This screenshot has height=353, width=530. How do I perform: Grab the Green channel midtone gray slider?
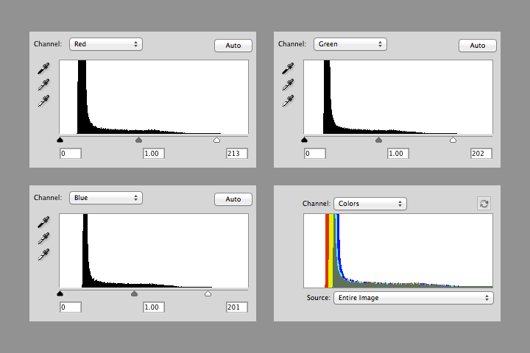[x=378, y=140]
